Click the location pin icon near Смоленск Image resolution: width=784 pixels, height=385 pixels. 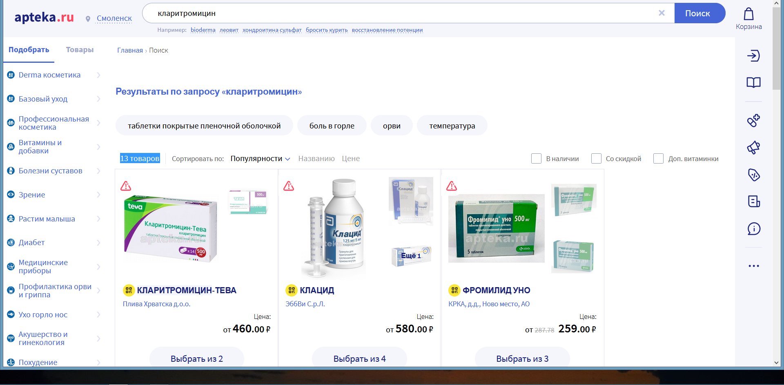point(88,19)
